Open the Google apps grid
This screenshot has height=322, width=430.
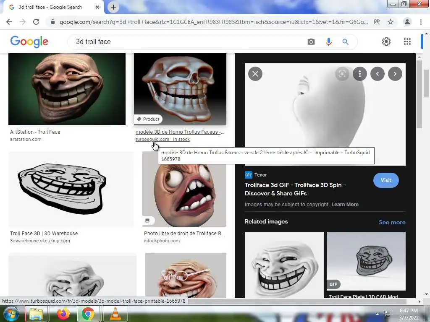[407, 42]
